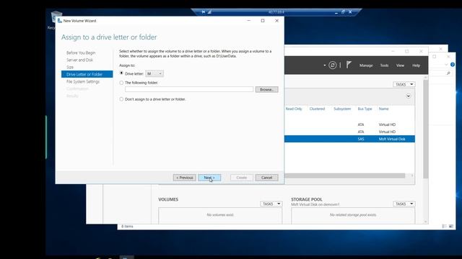Screen dimensions: 462x259
Task: Click the Cancel button in wizard
Action: (x=266, y=178)
